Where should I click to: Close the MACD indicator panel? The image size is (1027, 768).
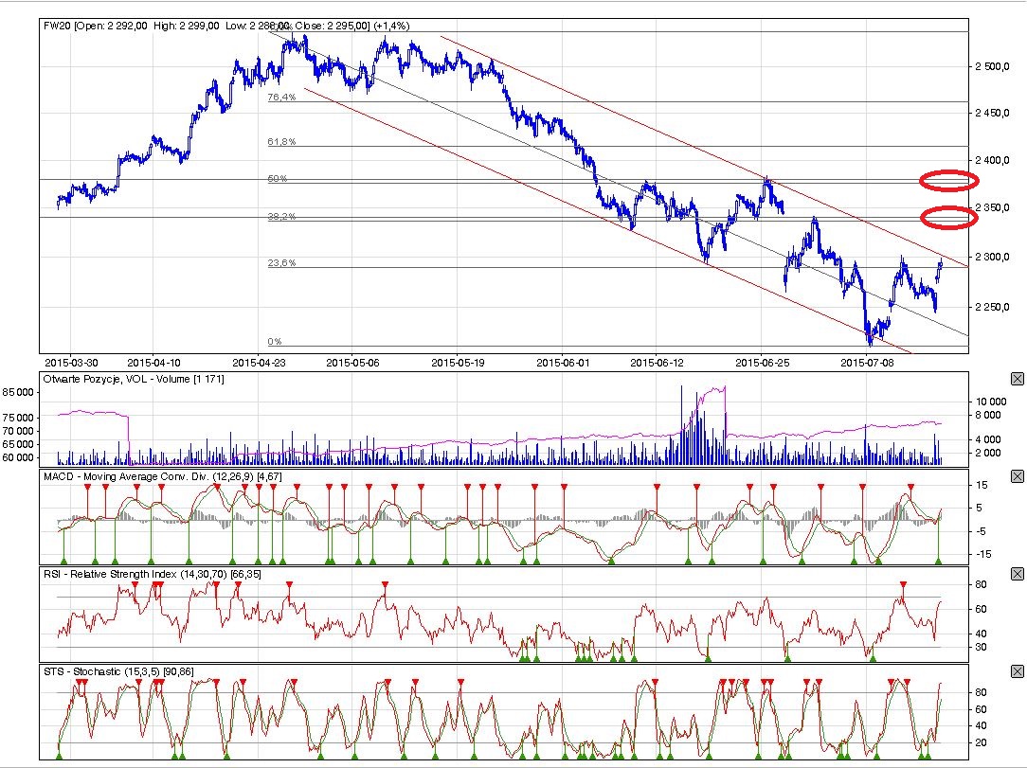point(1018,475)
